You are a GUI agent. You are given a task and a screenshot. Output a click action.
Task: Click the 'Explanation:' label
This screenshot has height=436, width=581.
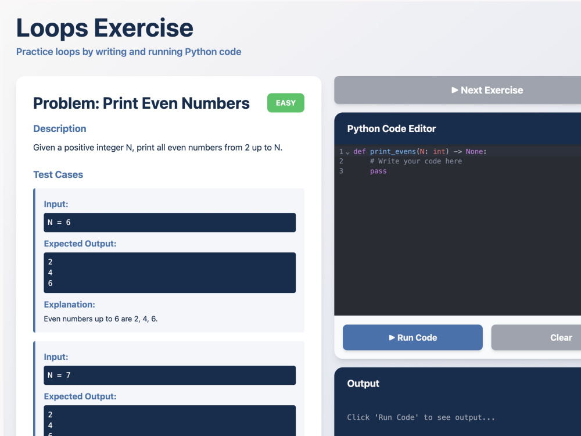69,305
